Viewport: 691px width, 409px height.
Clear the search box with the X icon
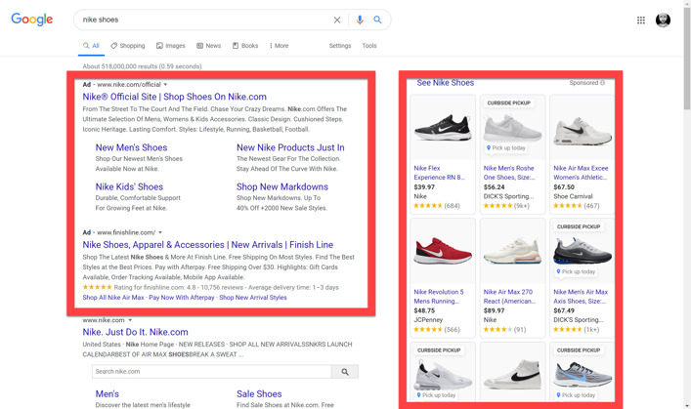pos(337,20)
